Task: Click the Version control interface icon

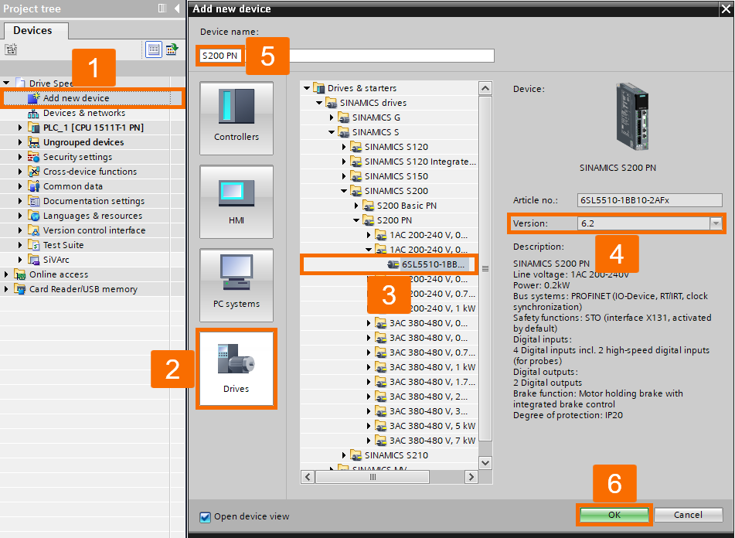Action: (x=33, y=230)
